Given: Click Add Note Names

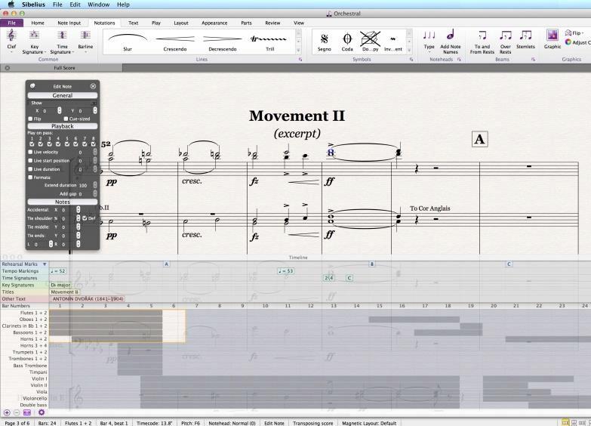Looking at the screenshot, I should click(451, 42).
